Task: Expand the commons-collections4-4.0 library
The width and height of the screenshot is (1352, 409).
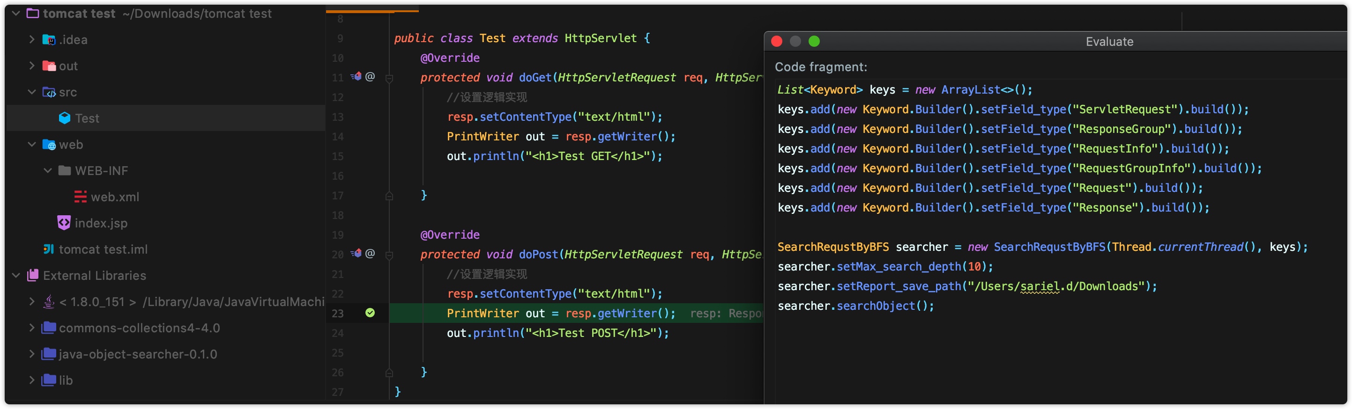Action: (x=31, y=328)
